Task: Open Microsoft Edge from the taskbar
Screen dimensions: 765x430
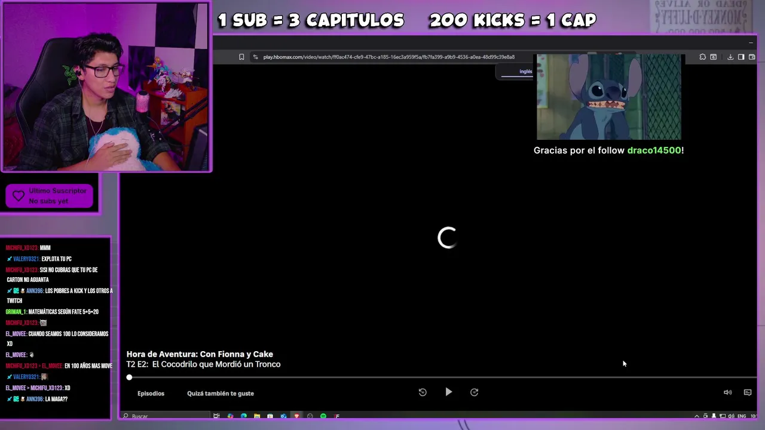Action: pyautogui.click(x=244, y=416)
